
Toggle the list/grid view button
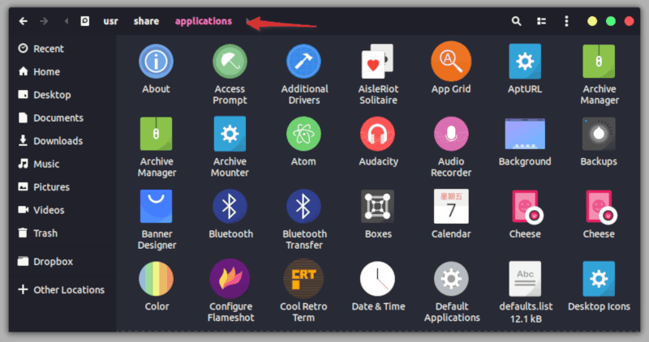tap(541, 21)
